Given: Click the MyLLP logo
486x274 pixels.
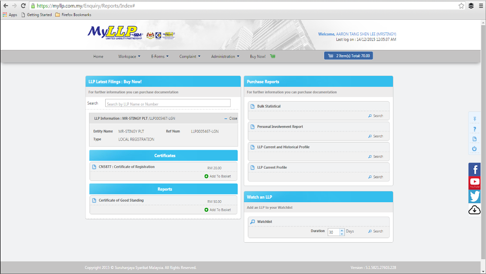Looking at the screenshot, I should click(115, 32).
